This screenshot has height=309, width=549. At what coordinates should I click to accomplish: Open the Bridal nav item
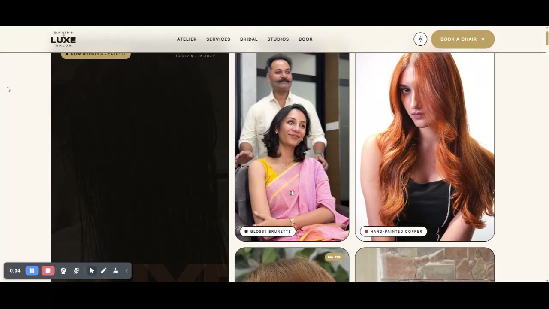click(x=249, y=39)
